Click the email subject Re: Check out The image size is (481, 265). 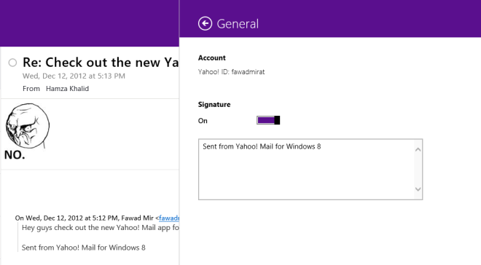click(x=101, y=63)
